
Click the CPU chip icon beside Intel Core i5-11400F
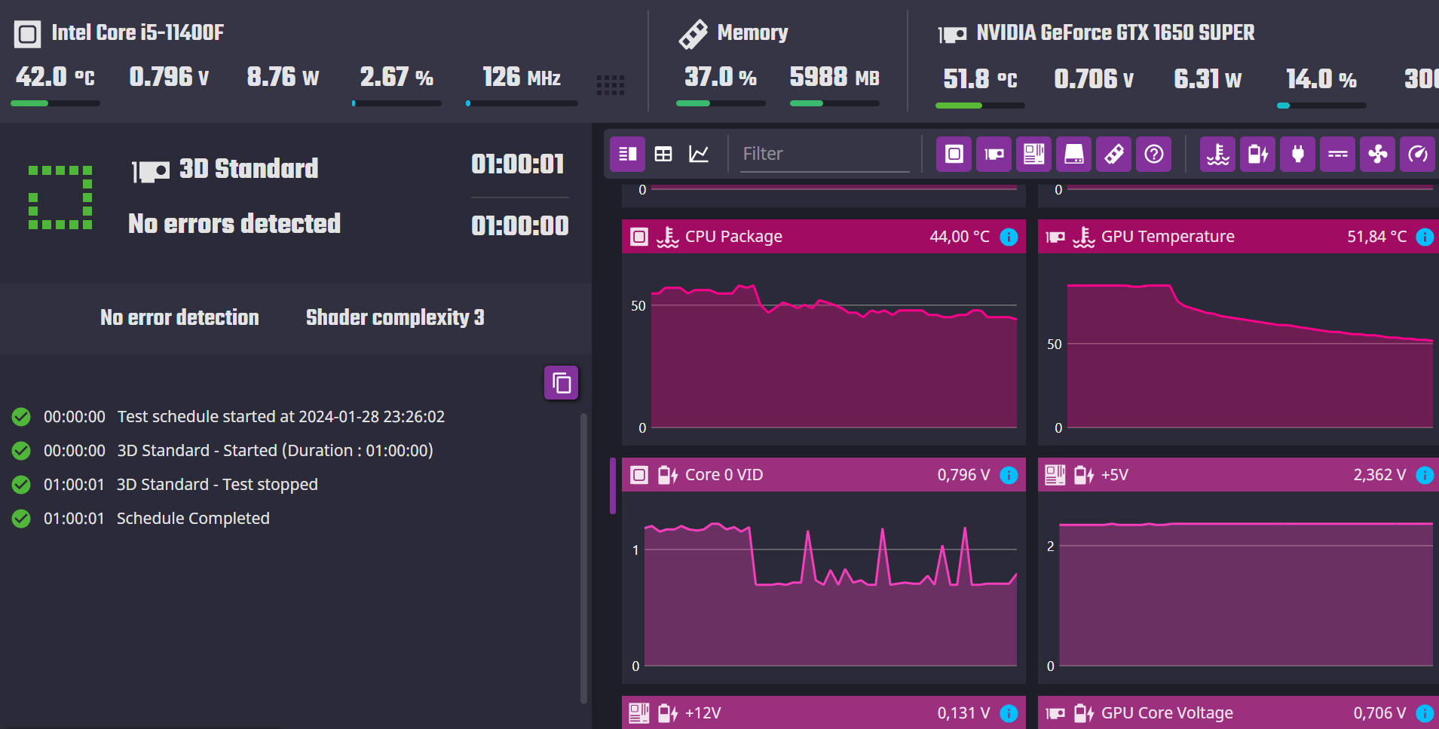(28, 34)
